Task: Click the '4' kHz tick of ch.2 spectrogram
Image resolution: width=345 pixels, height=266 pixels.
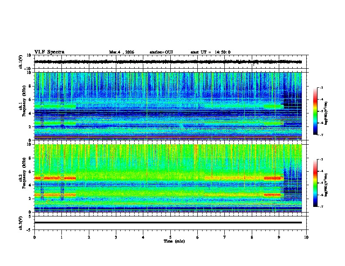Action: coord(30,185)
